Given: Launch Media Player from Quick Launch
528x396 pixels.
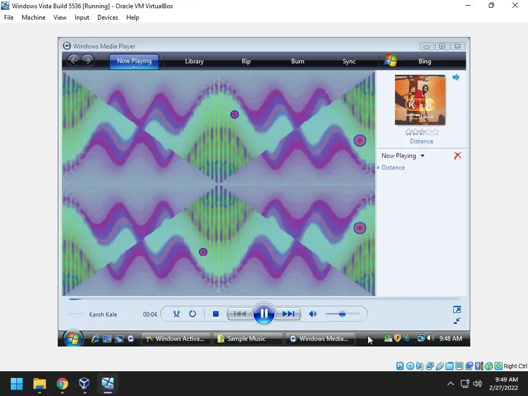Looking at the screenshot, I should [131, 339].
